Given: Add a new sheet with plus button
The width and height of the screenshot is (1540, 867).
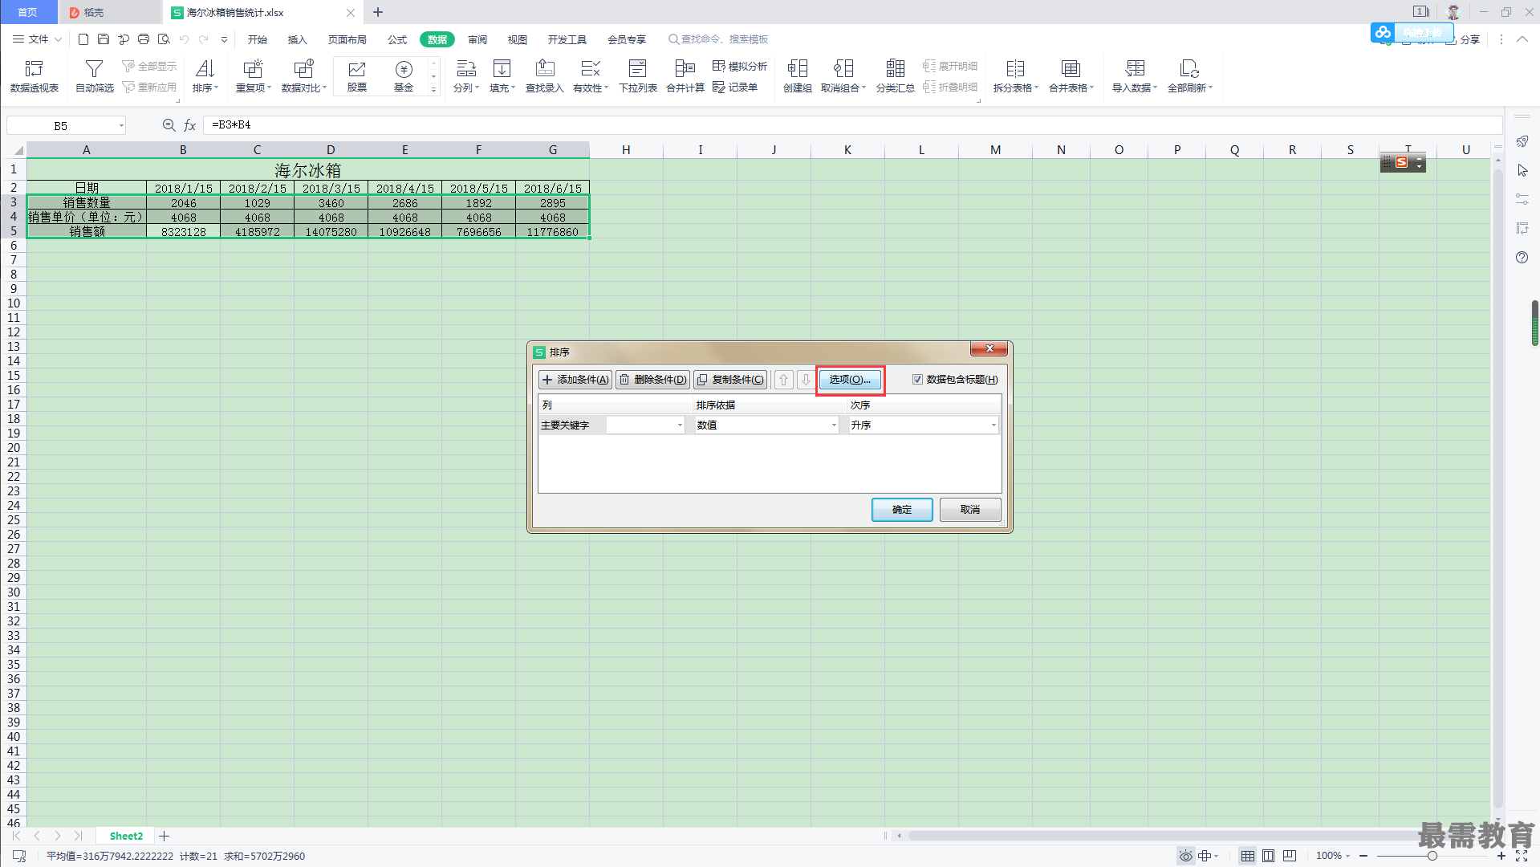Looking at the screenshot, I should [164, 836].
